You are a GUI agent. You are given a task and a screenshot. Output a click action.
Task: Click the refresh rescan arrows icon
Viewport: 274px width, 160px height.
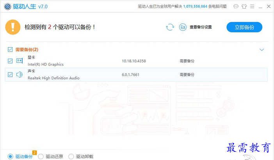170,27
